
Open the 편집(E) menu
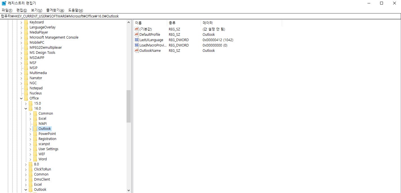tap(22, 10)
